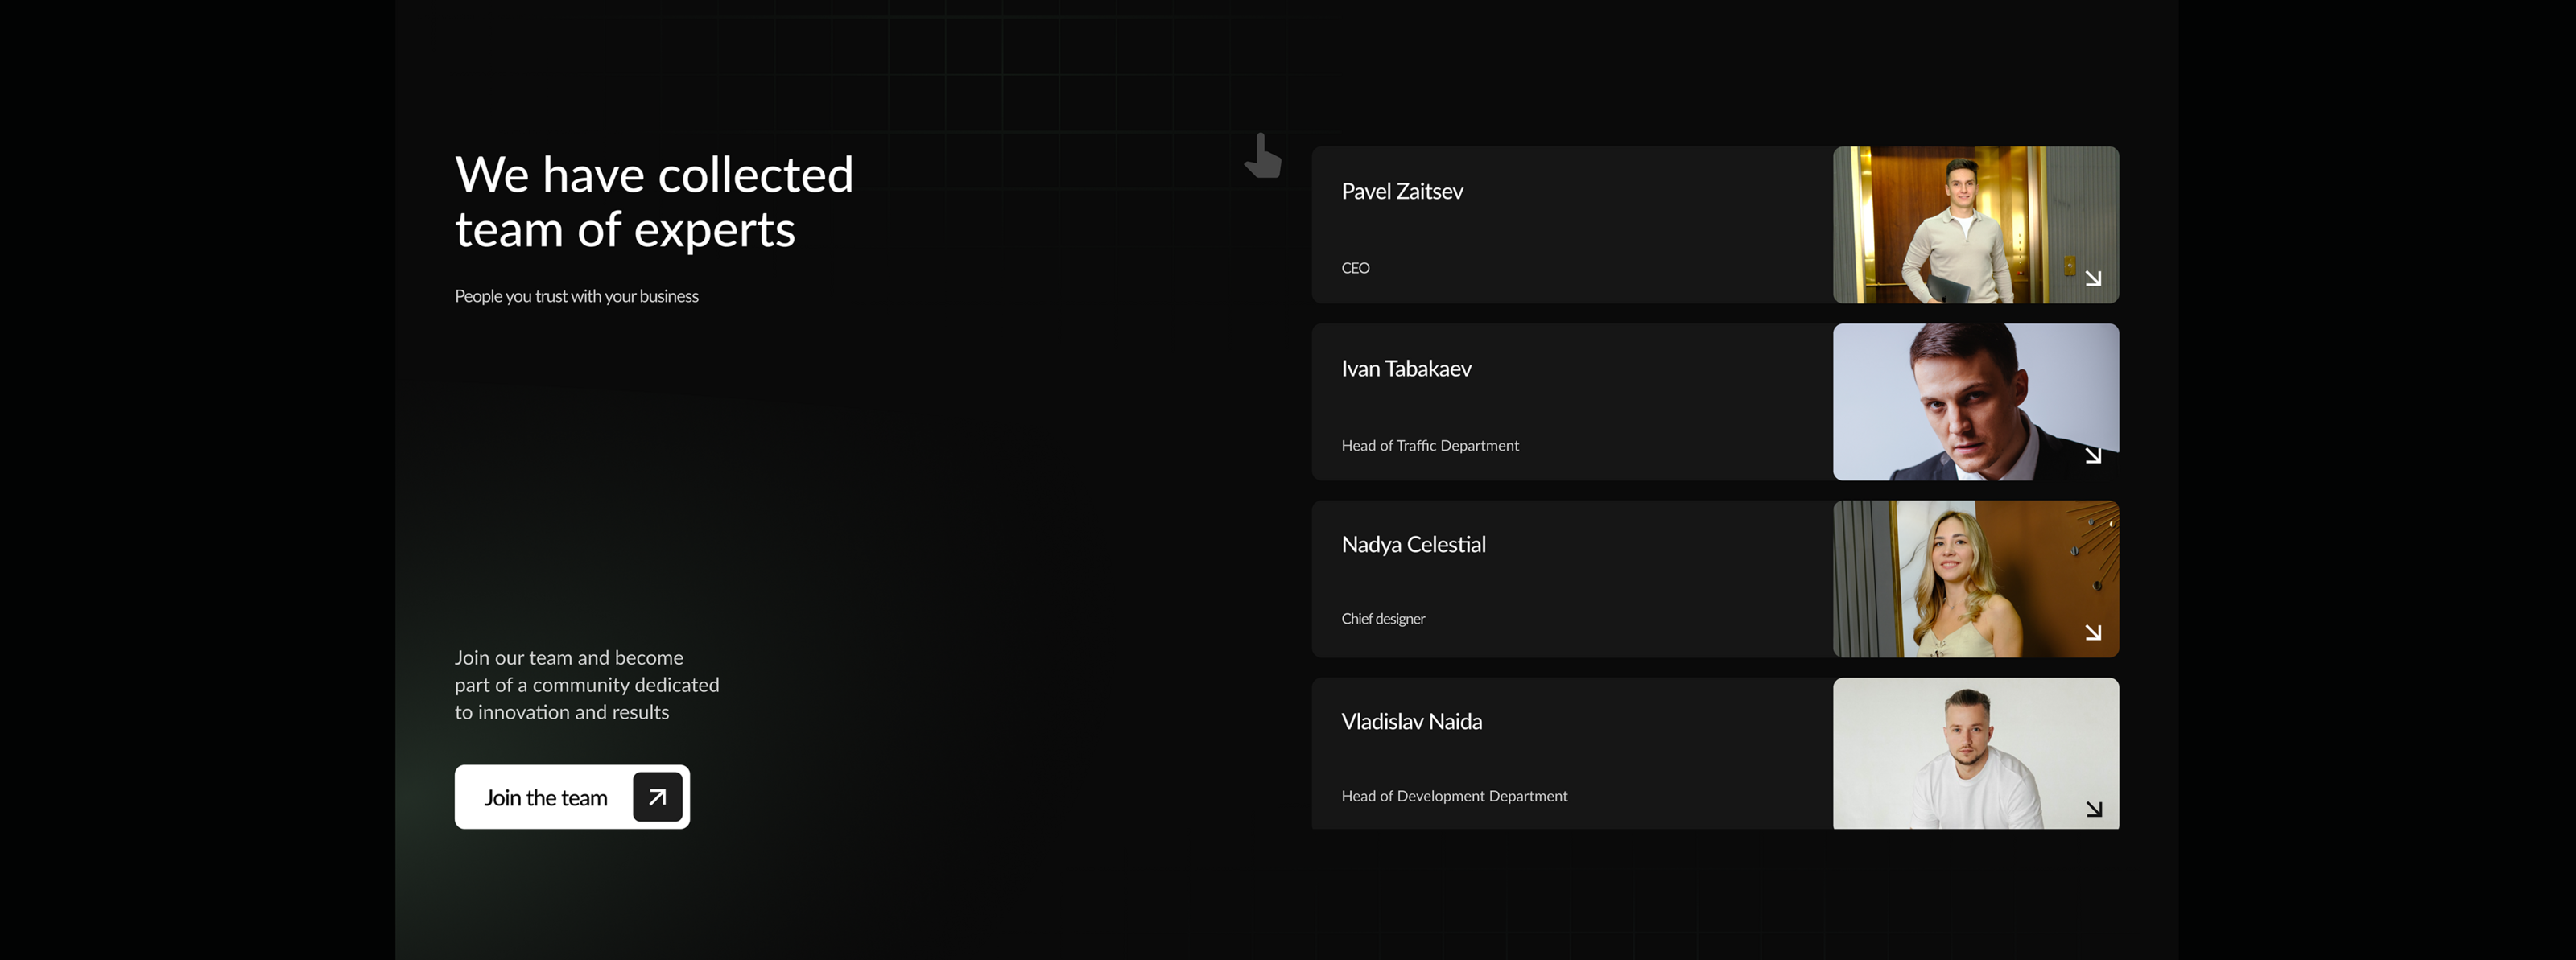Click the arrow icon on Ivan Tabakaev's photo
The height and width of the screenshot is (960, 2576).
2093,455
